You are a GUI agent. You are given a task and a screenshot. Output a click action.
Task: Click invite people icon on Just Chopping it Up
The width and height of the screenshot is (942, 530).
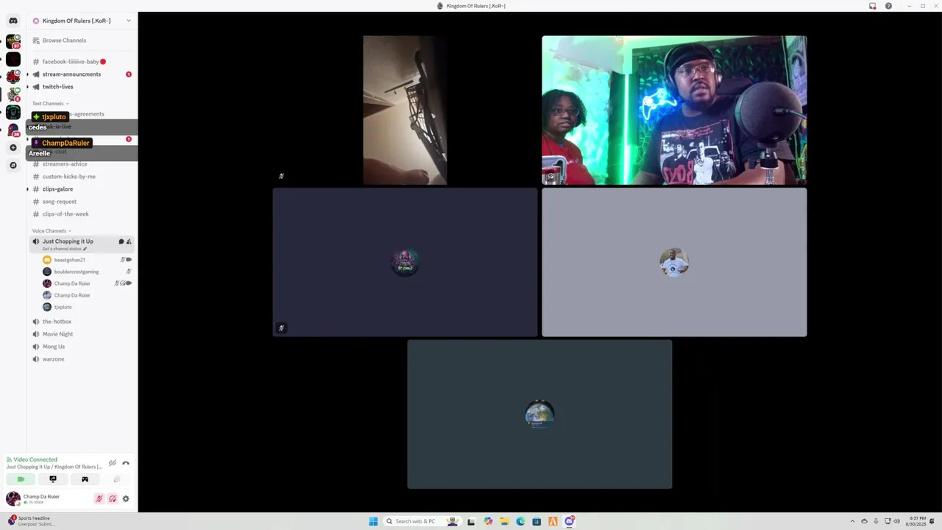point(129,241)
